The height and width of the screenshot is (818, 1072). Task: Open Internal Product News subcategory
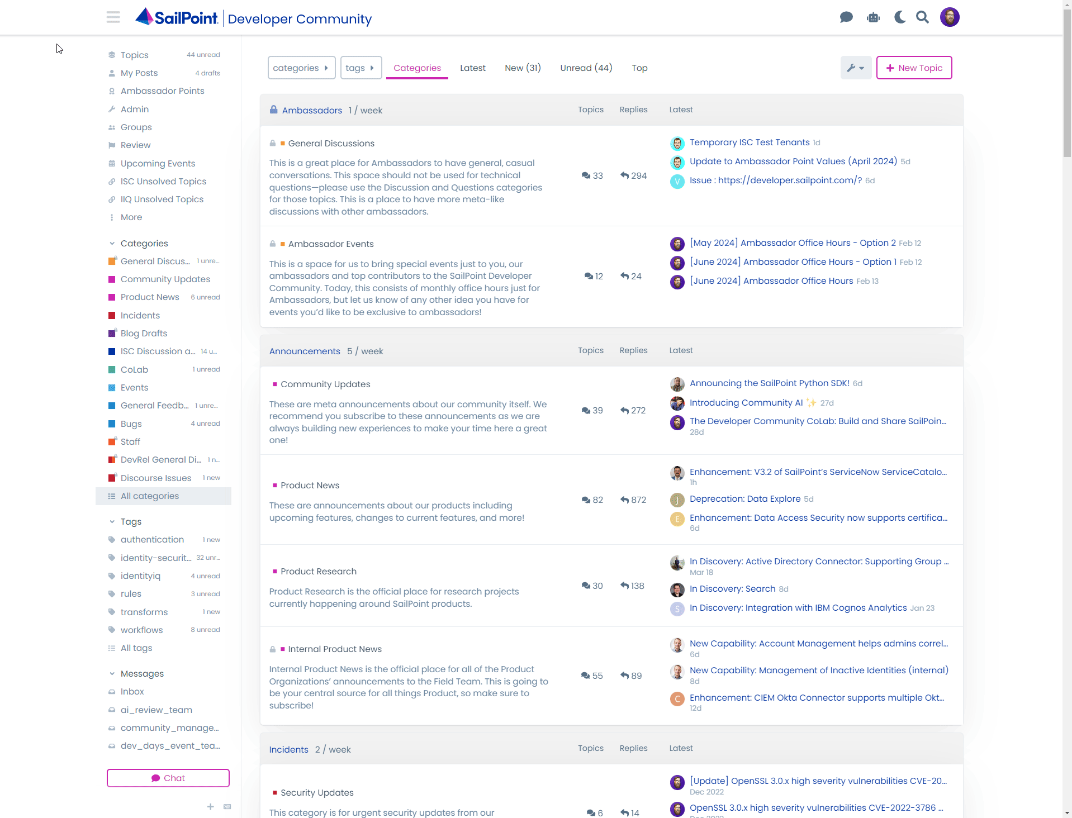[x=335, y=649]
